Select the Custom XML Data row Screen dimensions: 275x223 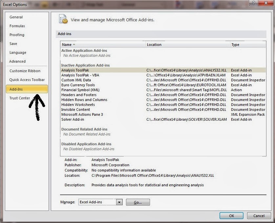(x=163, y=80)
